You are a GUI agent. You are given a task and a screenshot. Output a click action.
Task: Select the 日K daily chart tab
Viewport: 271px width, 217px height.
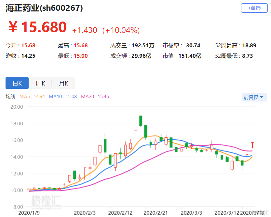pyautogui.click(x=17, y=83)
